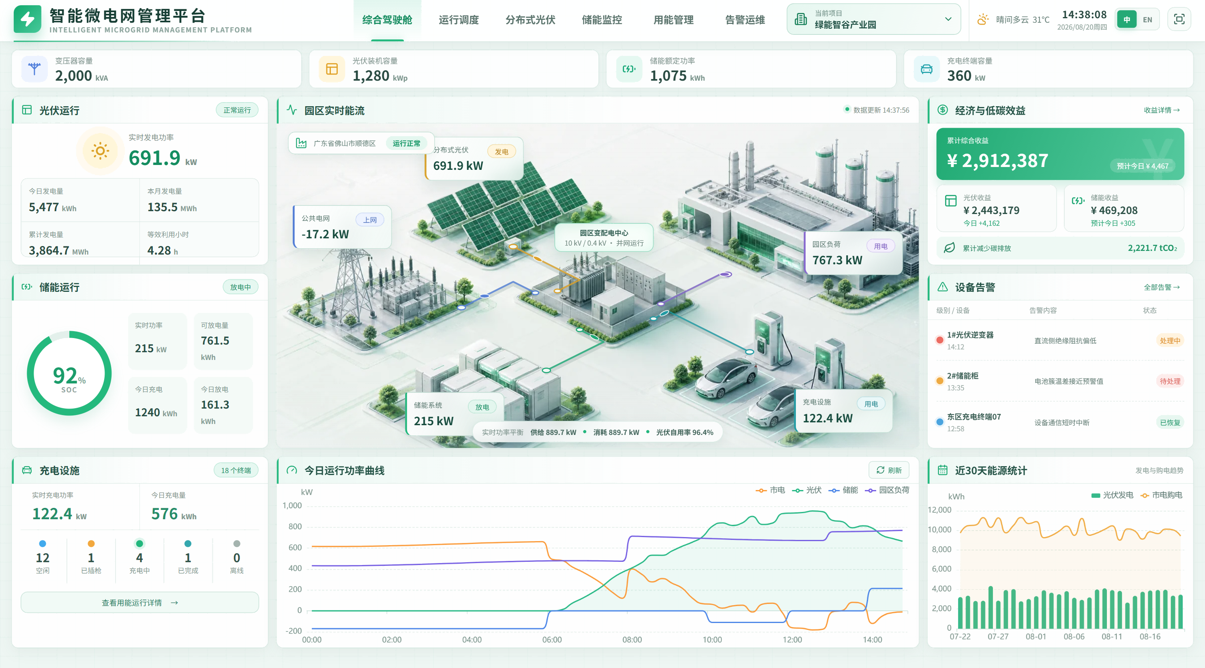1205x668 pixels.
Task: Go to the 分布式光伏 tab
Action: click(x=530, y=19)
